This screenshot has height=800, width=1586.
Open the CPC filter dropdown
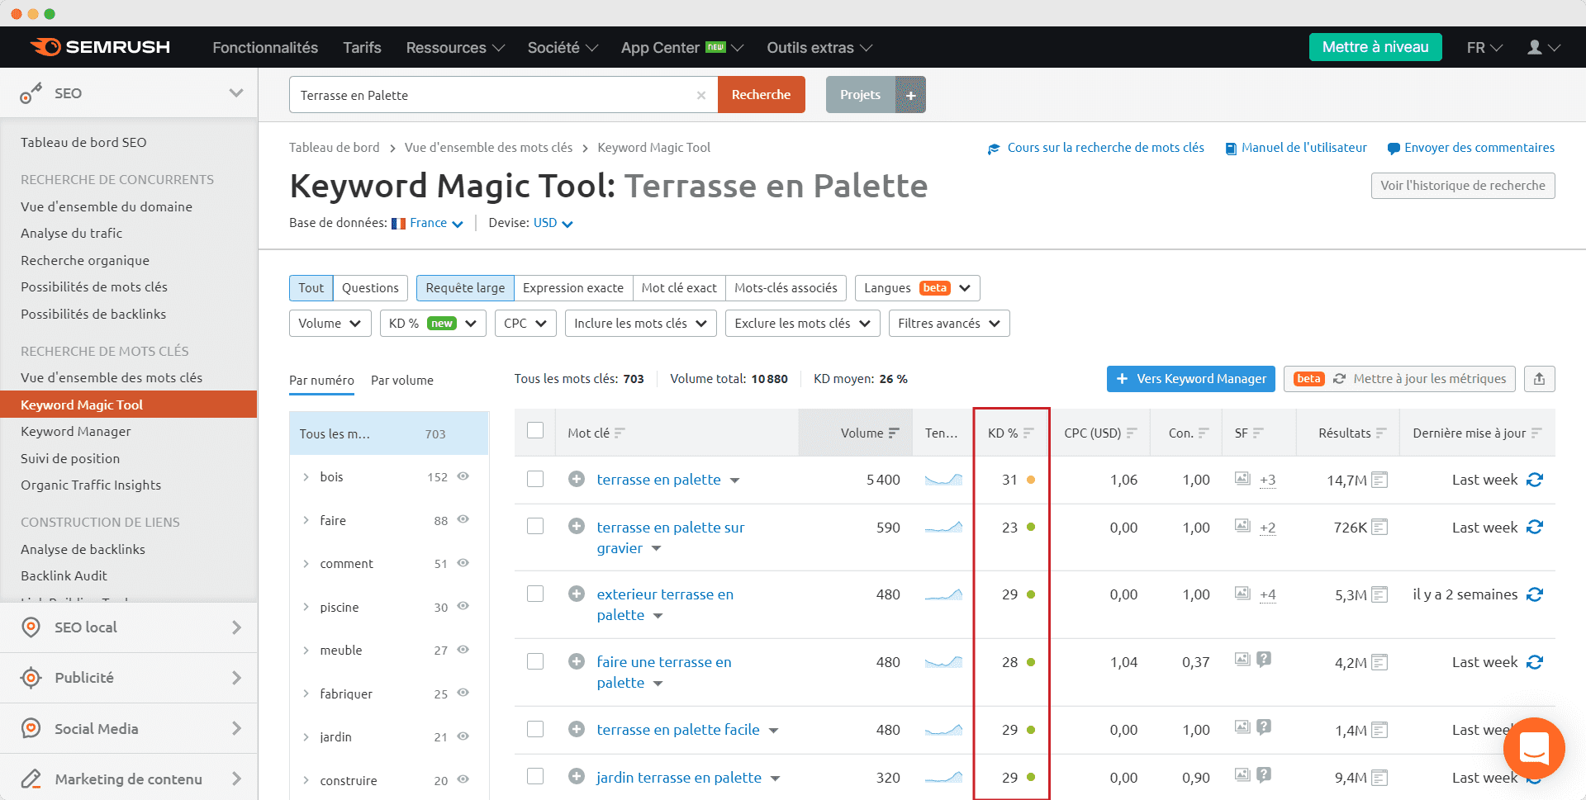pos(525,323)
